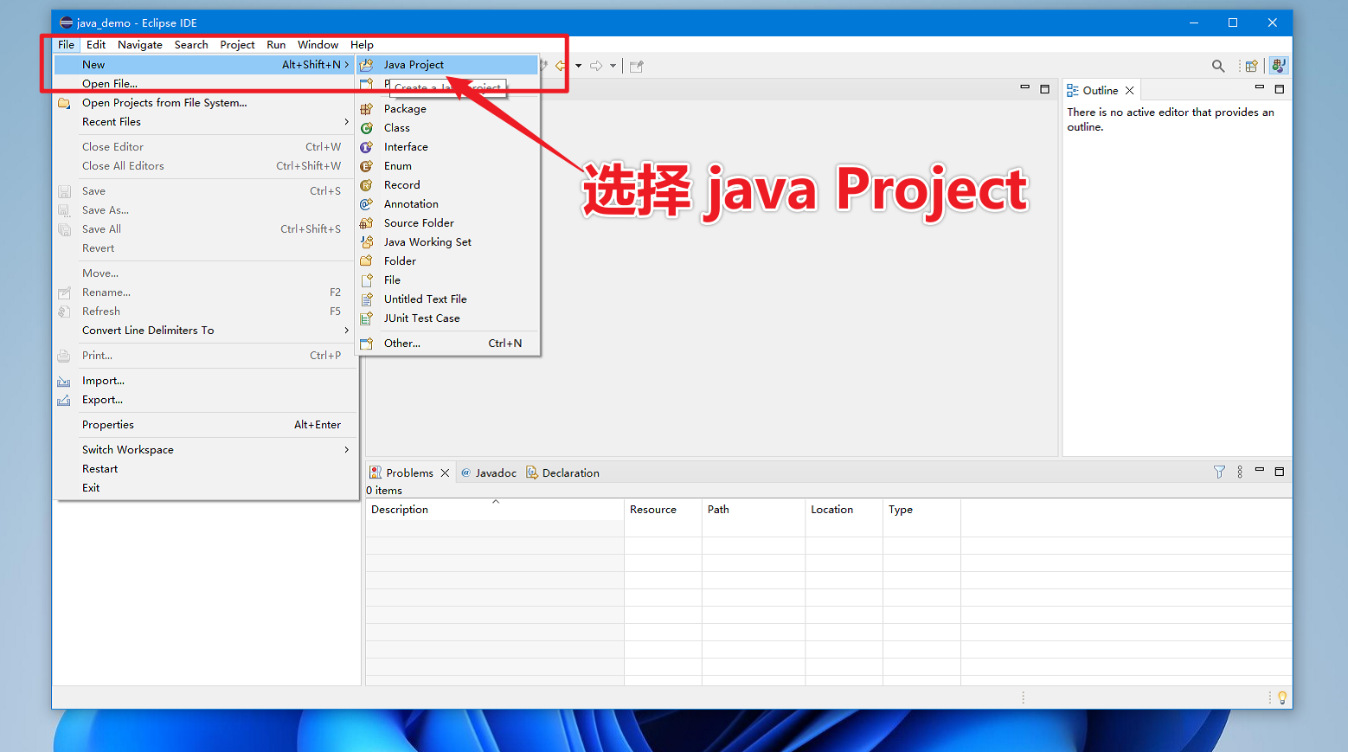Click the Back navigation yellow arrow
Screen dimensions: 1348x752
point(562,66)
